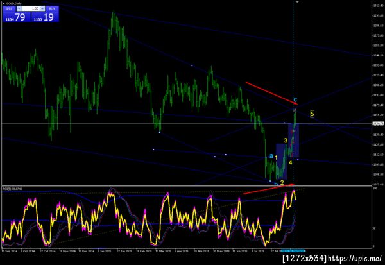The width and height of the screenshot is (385, 265).
Task: Select the blue wave label 'c'
Action: pyautogui.click(x=295, y=99)
